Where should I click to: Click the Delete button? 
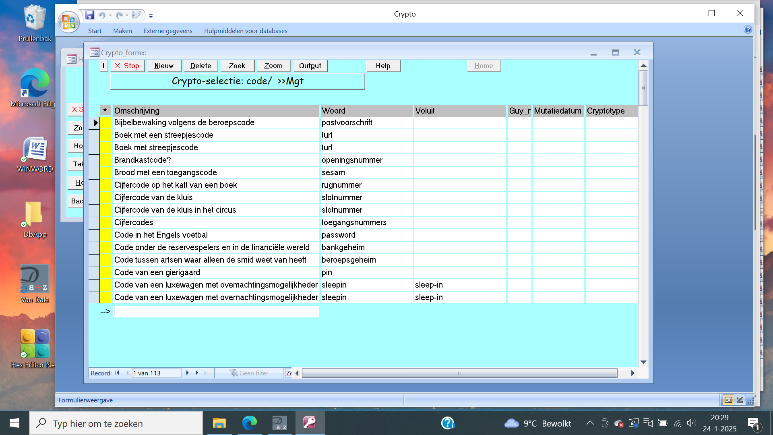(200, 66)
